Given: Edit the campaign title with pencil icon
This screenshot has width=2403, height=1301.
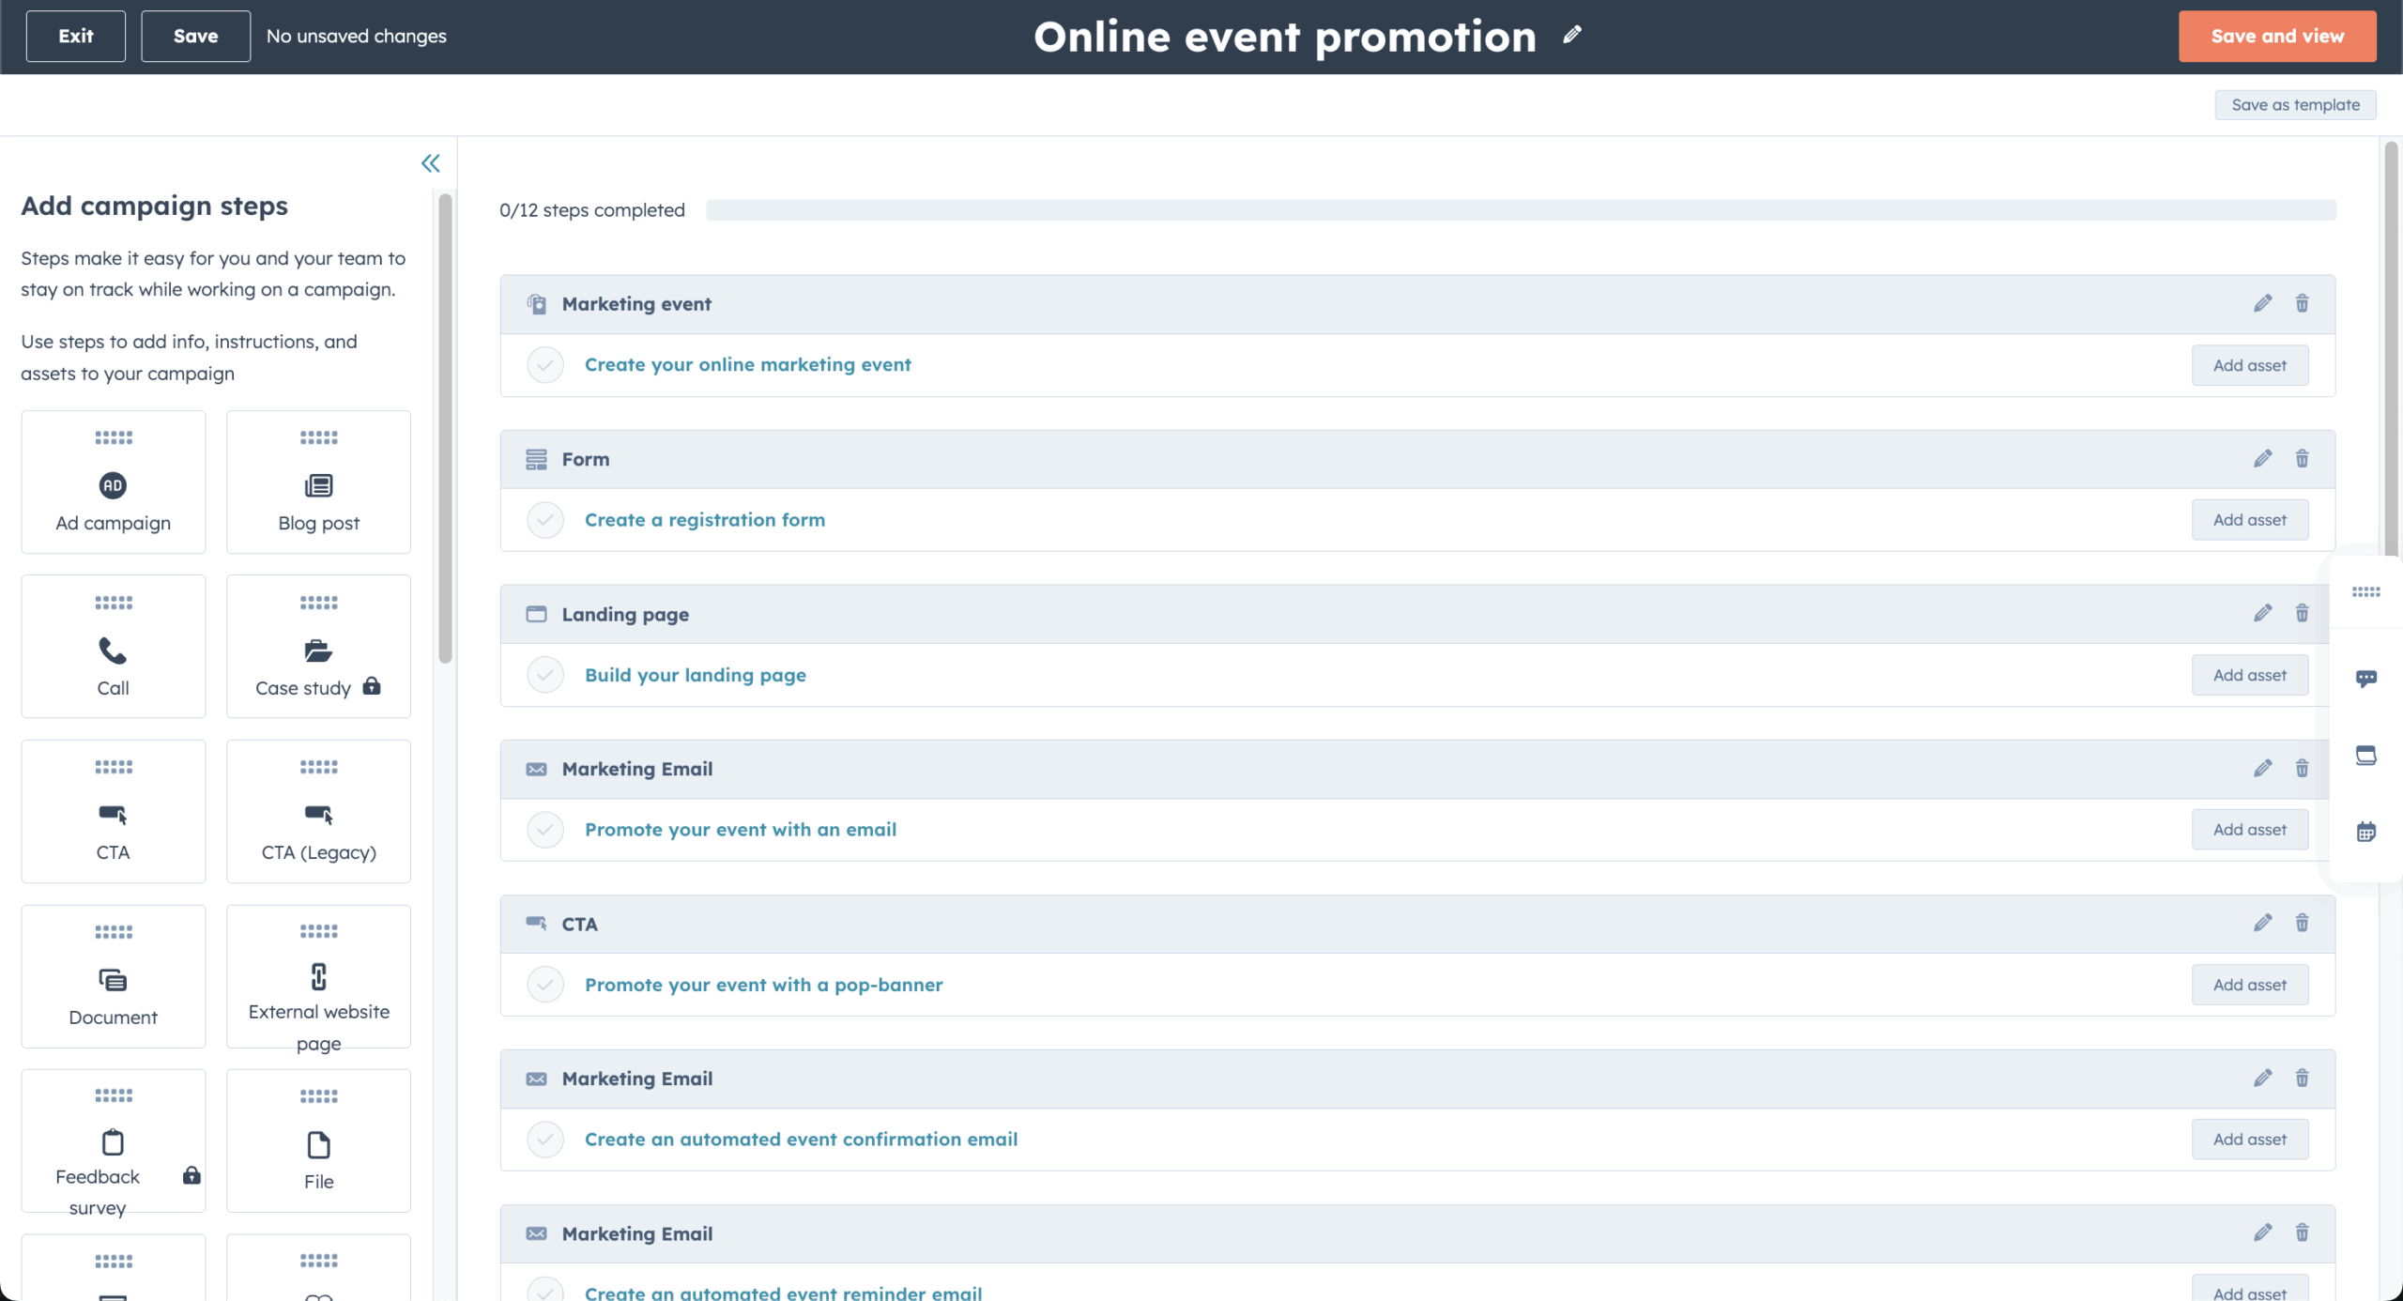Looking at the screenshot, I should pos(1572,36).
